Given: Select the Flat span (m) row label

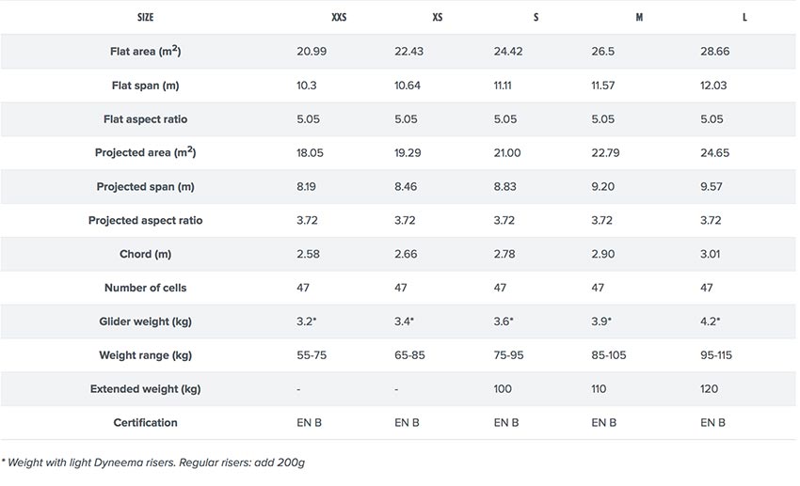Looking at the screenshot, I should (145, 86).
